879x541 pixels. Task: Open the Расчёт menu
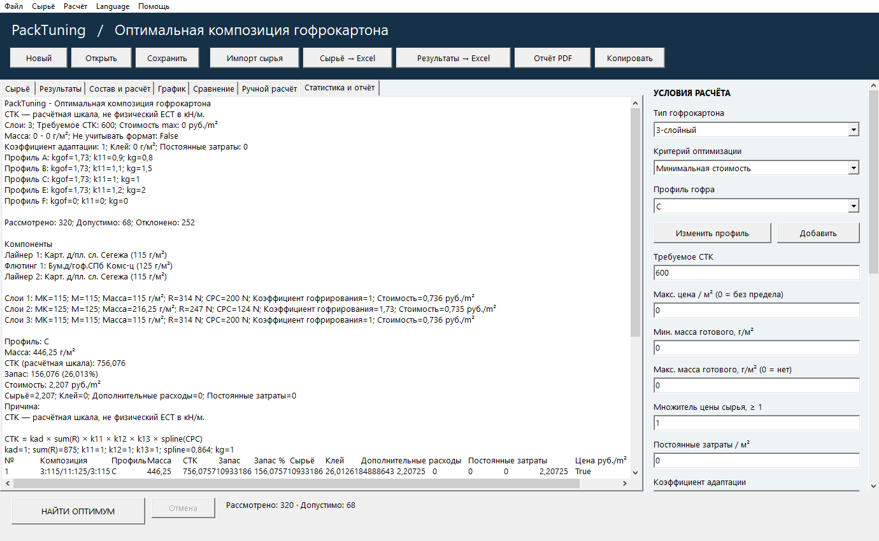[x=75, y=6]
